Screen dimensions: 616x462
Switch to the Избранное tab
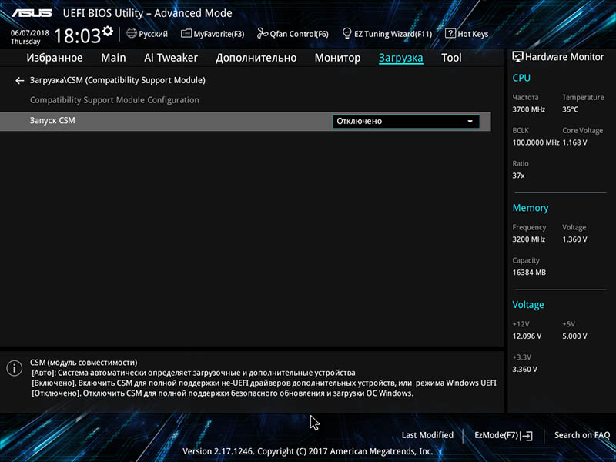click(55, 58)
